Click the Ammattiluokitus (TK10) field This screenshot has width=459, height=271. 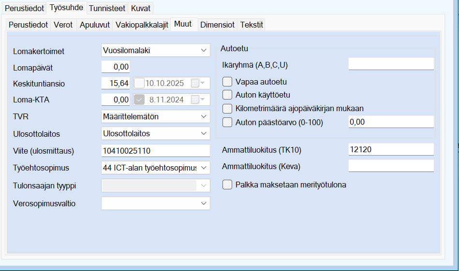pos(391,150)
